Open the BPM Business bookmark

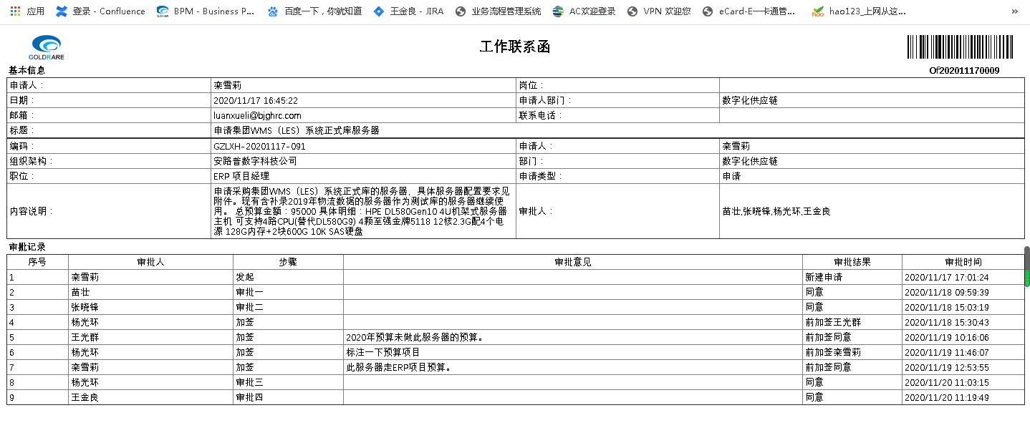(206, 11)
